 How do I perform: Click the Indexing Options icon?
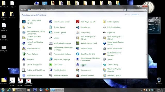[x=104, y=27]
